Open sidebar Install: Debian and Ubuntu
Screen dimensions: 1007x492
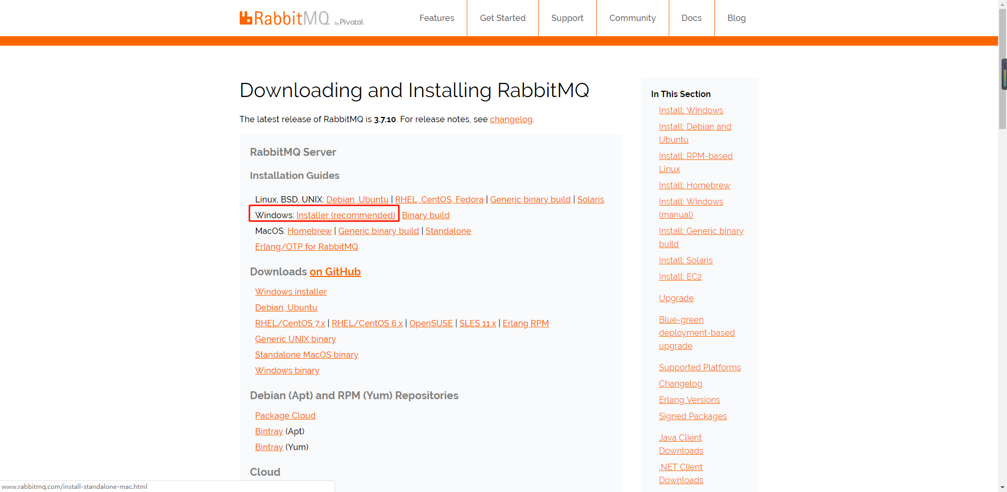[x=695, y=133]
